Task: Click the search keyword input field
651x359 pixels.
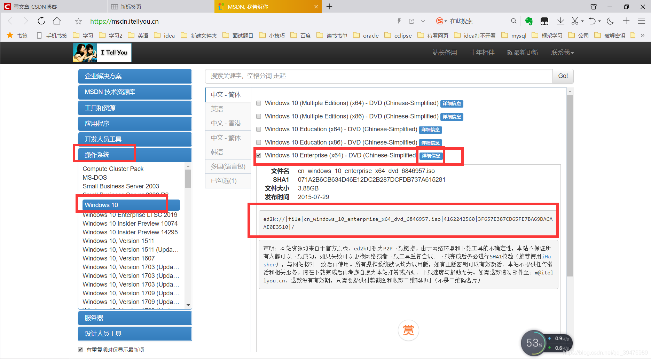Action: point(379,76)
